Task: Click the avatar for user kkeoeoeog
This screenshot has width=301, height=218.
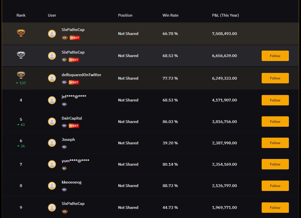Action: coord(52,186)
